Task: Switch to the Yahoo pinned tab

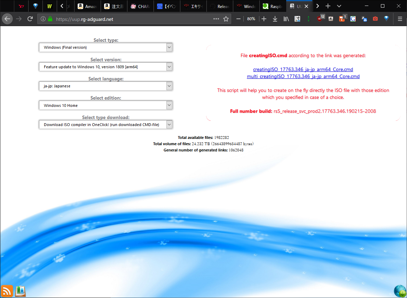Action: (21, 6)
